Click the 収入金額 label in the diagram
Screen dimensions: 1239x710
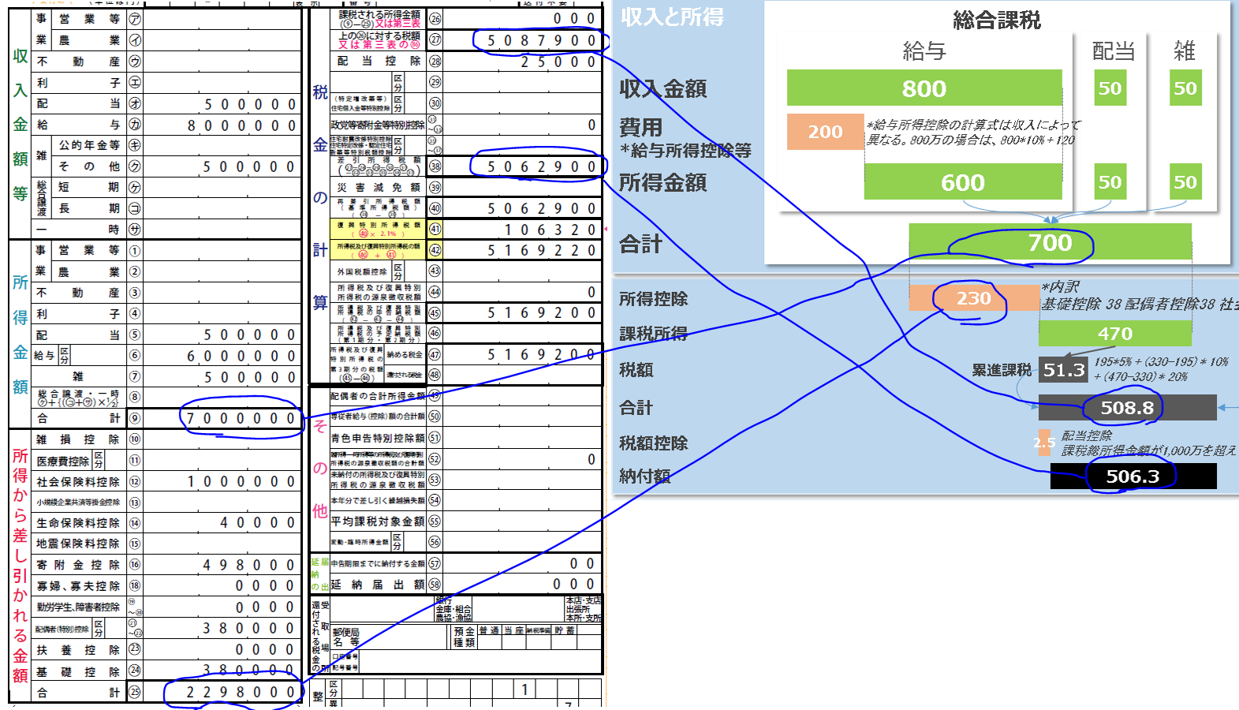point(662,89)
